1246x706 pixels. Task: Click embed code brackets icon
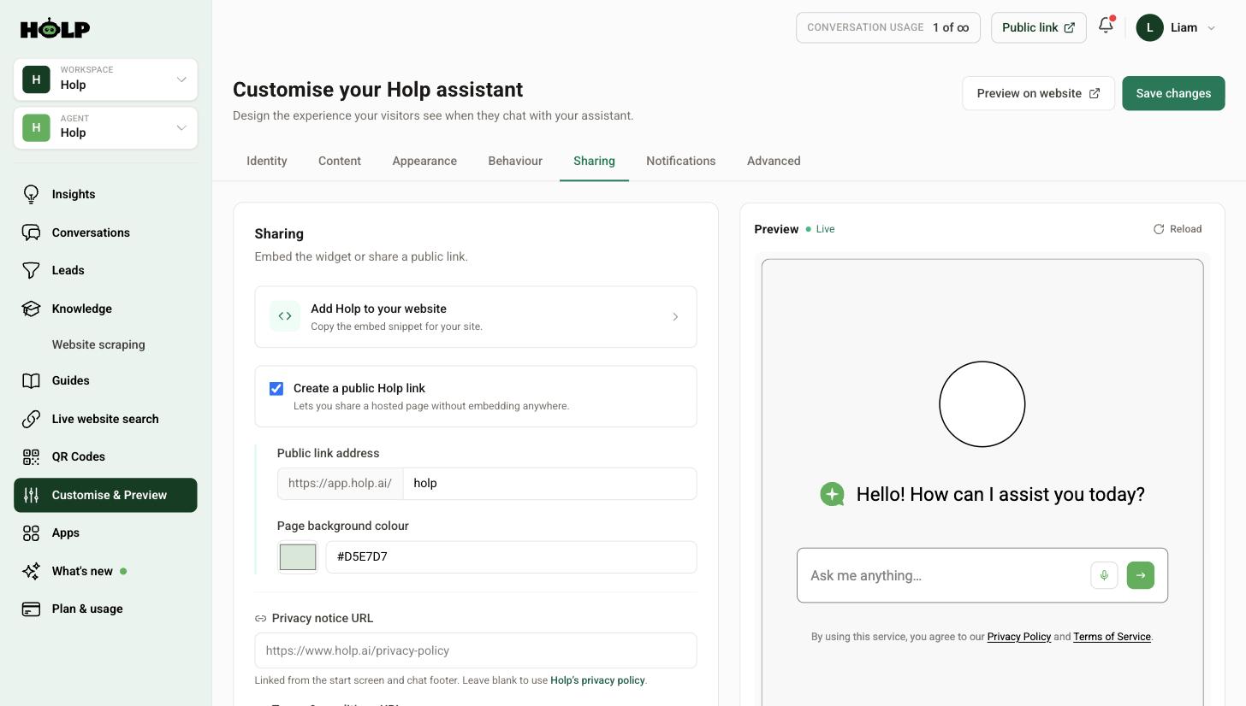point(285,315)
